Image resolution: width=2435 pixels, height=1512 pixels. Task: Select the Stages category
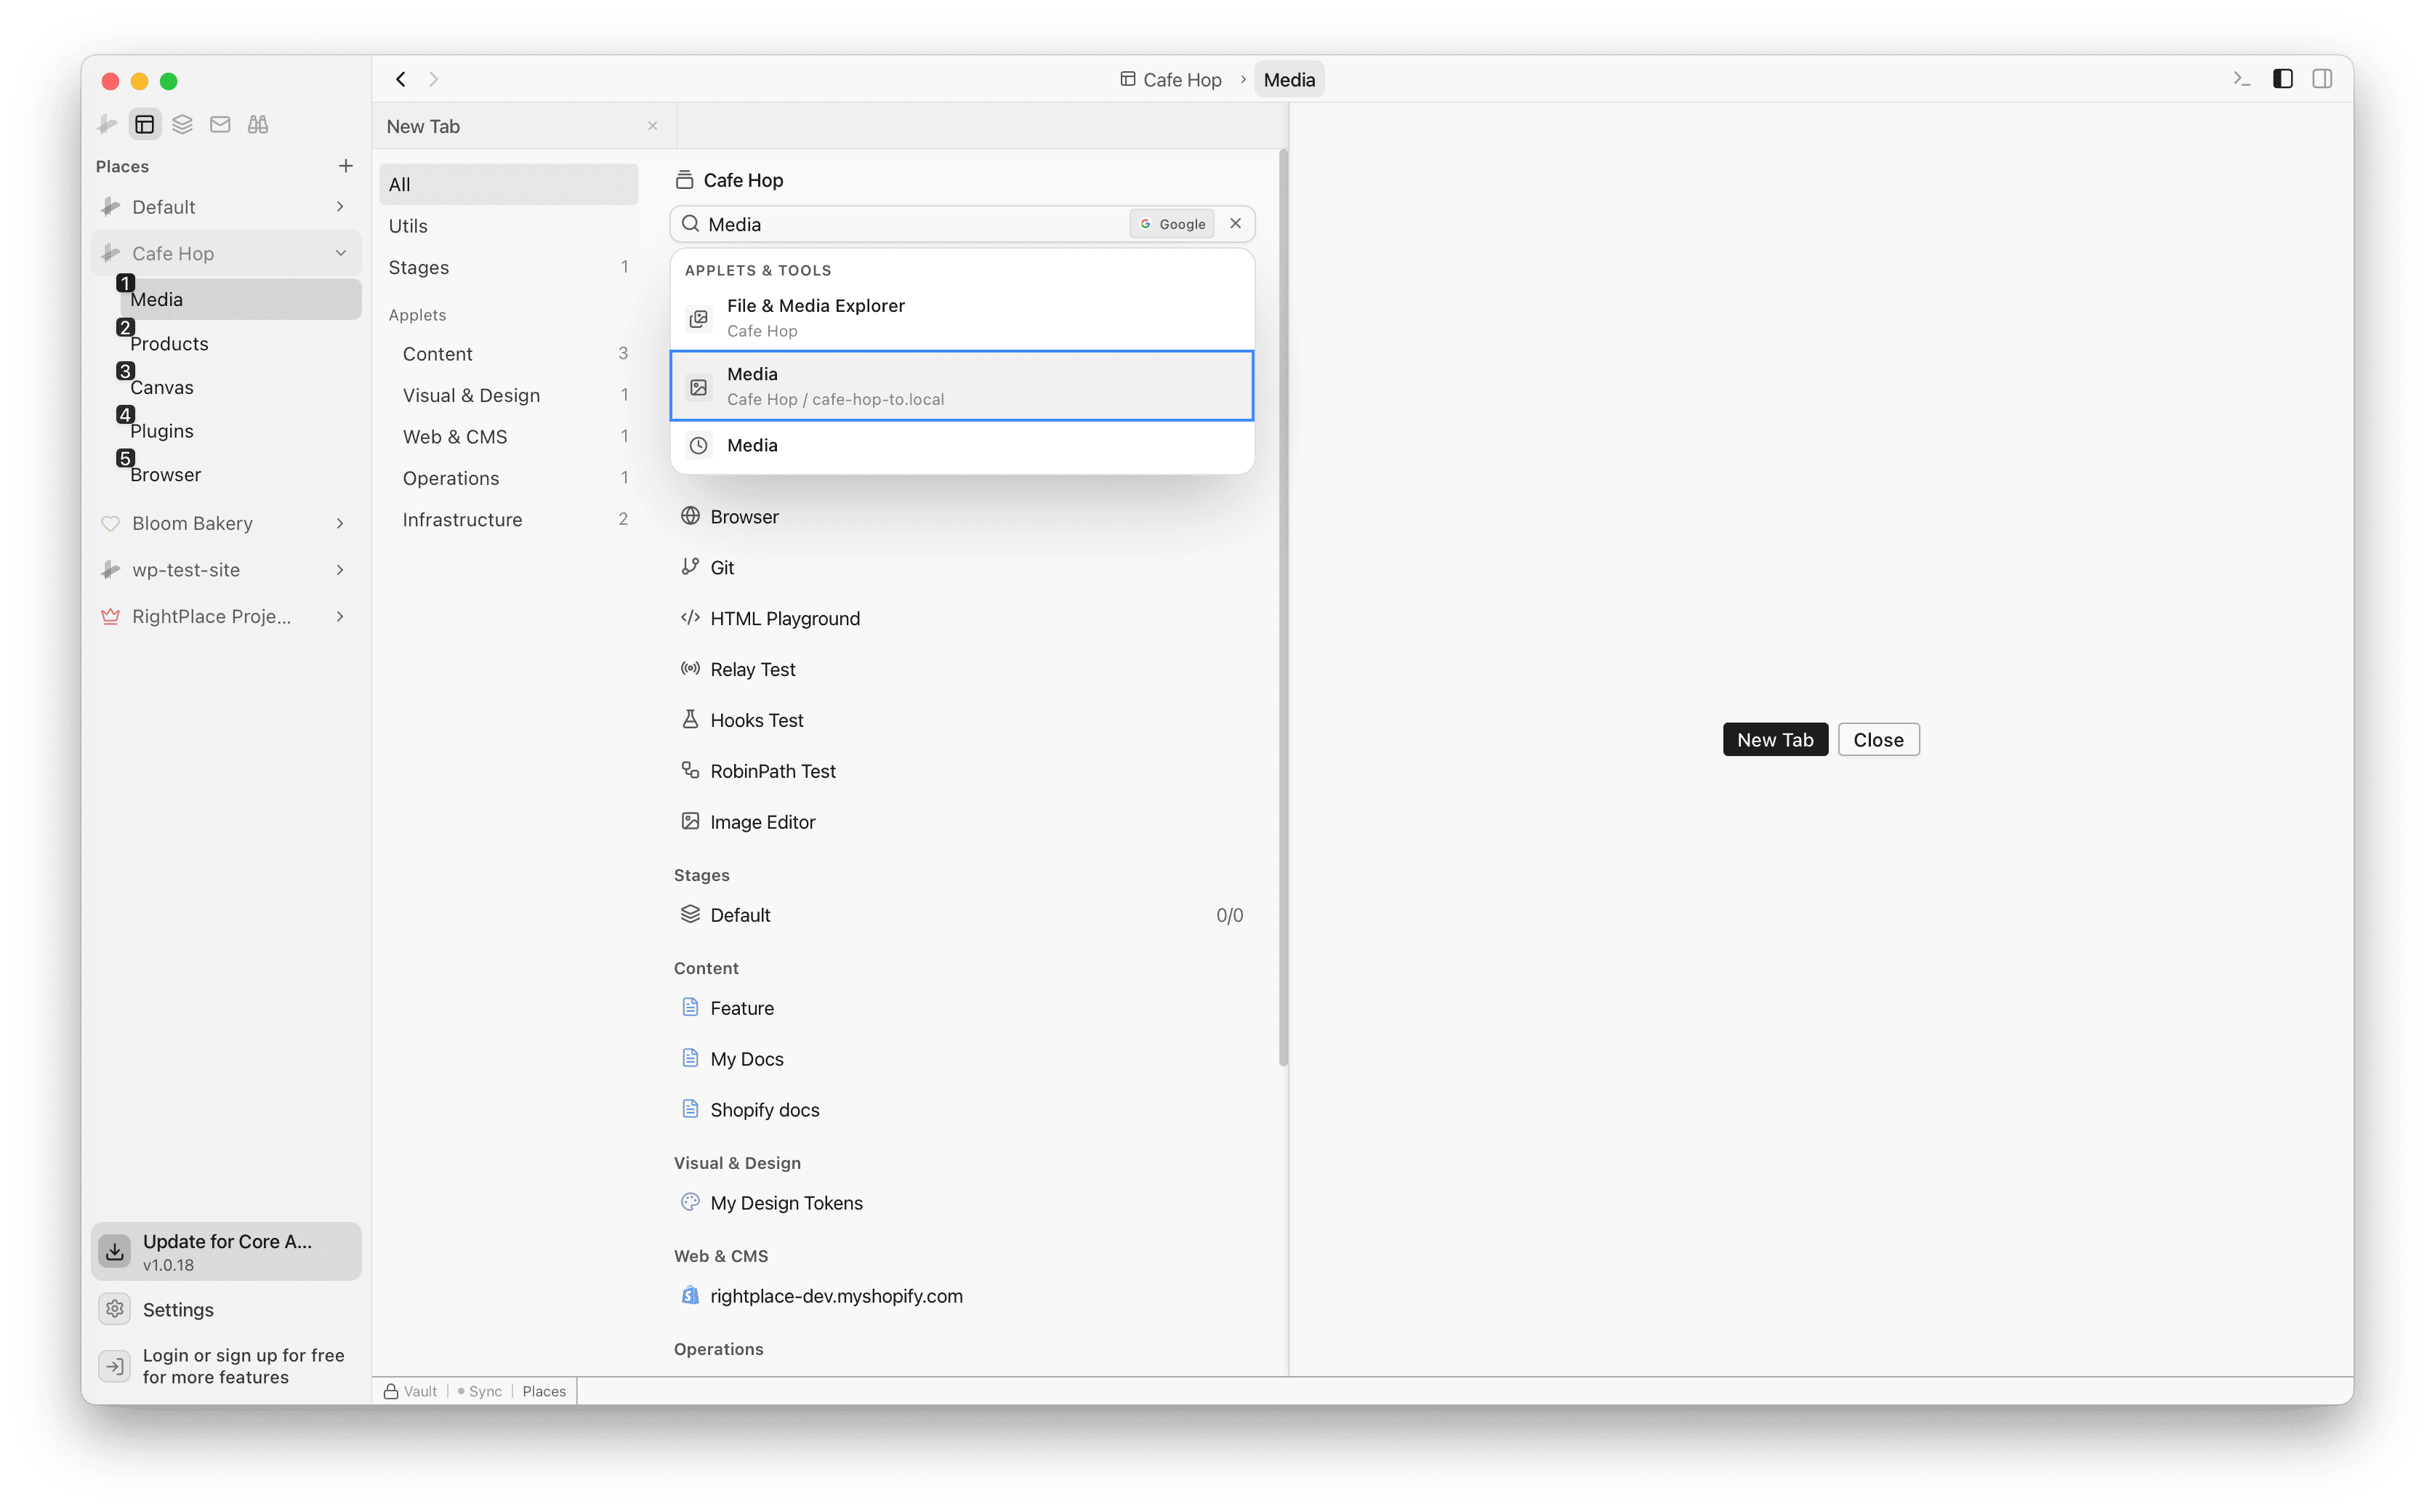tap(508, 267)
